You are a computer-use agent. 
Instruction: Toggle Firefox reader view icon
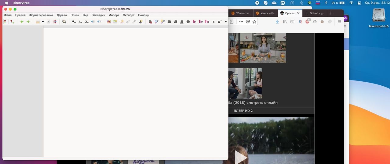click(x=232, y=22)
